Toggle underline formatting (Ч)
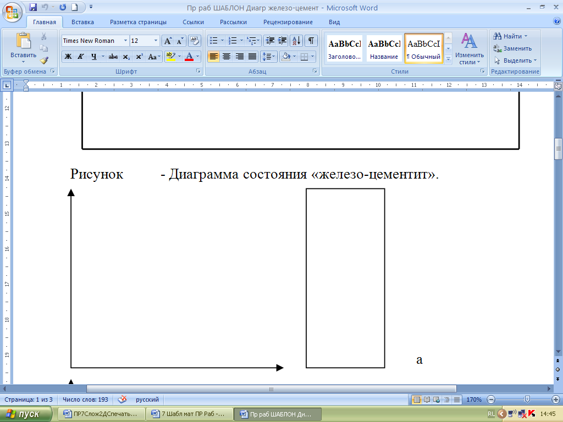The image size is (563, 422). (93, 57)
